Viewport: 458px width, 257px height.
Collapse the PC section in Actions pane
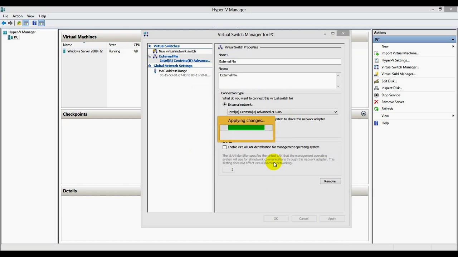click(x=453, y=40)
